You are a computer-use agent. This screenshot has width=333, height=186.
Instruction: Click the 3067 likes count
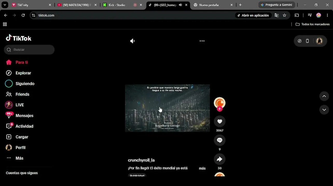coord(220,130)
